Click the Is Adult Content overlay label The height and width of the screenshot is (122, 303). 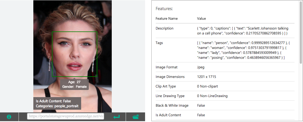(53, 101)
